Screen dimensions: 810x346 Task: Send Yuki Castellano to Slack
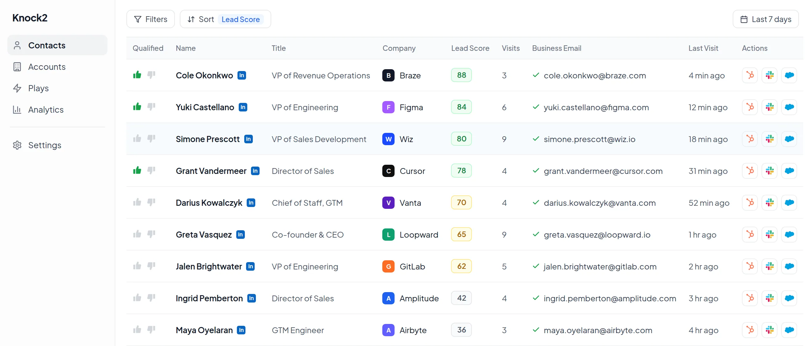click(769, 107)
